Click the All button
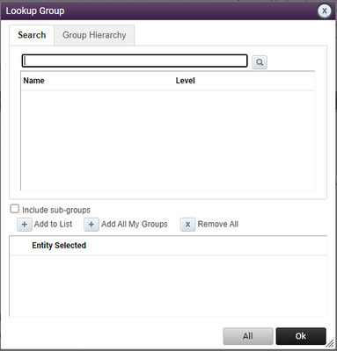Viewport: 337px width, 351px height. (248, 336)
